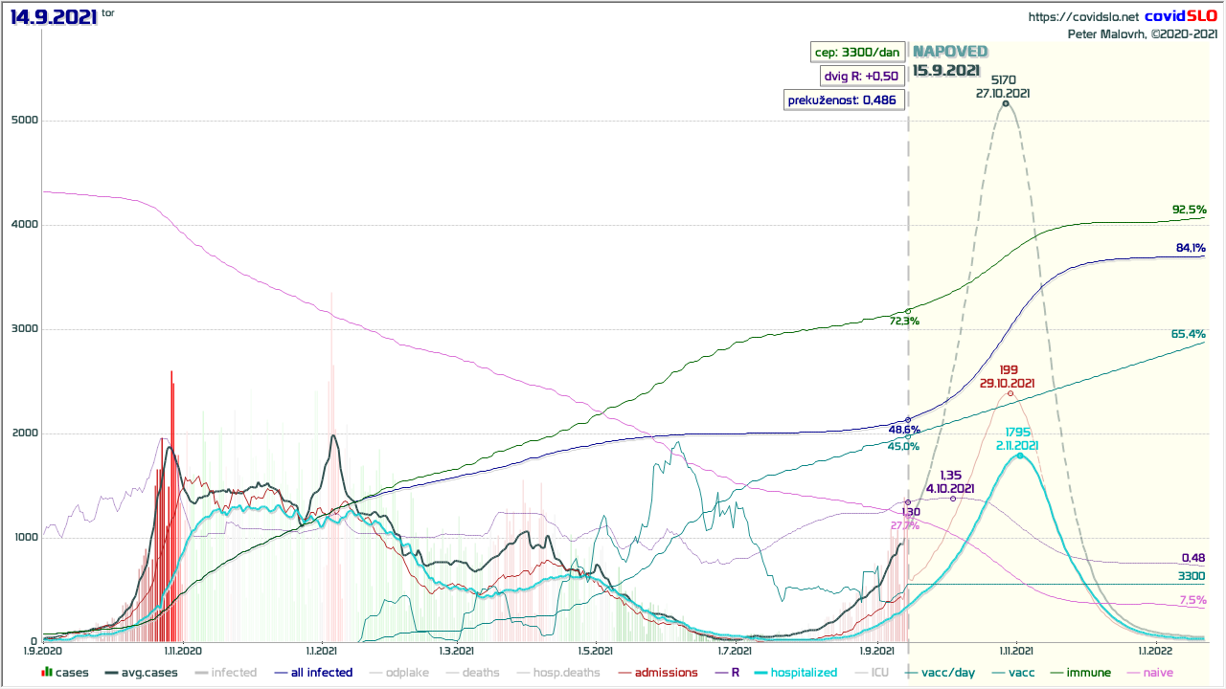Select the prekuženost: 0,486 box
Screen dimensions: 1226x689
843,100
